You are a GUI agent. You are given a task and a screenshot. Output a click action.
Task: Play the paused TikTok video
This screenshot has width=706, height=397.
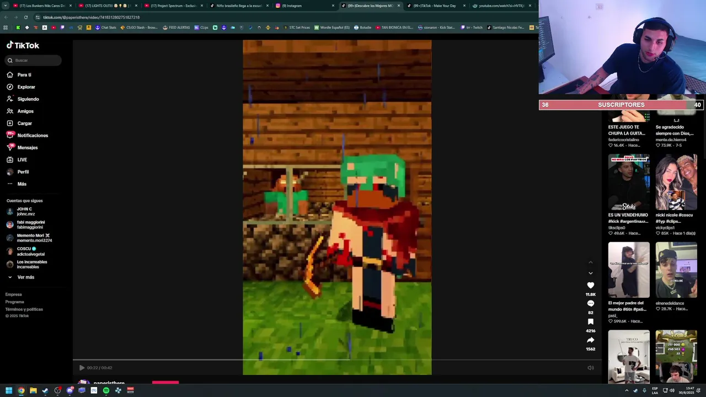82,368
